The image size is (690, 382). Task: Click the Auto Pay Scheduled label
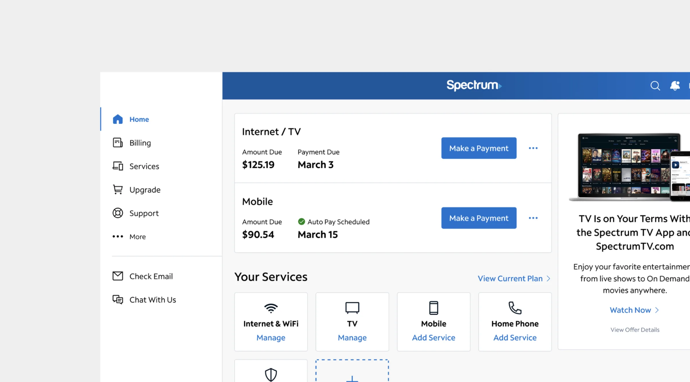pos(338,222)
